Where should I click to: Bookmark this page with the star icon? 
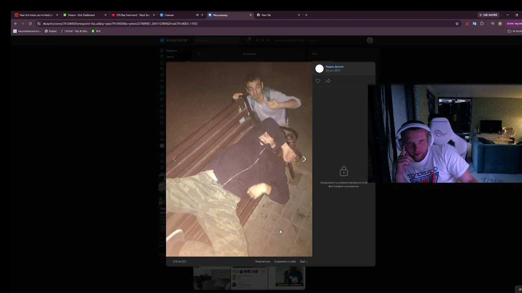click(x=457, y=24)
